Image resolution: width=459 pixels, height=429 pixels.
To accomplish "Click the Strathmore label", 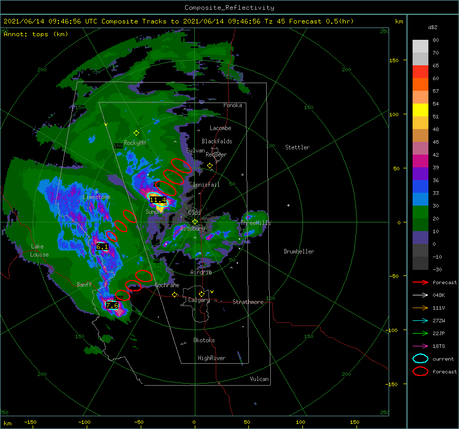I will [248, 302].
